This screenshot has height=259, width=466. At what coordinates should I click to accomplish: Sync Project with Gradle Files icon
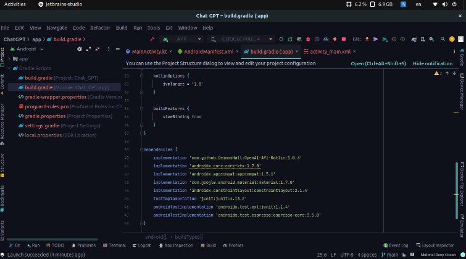click(414, 39)
